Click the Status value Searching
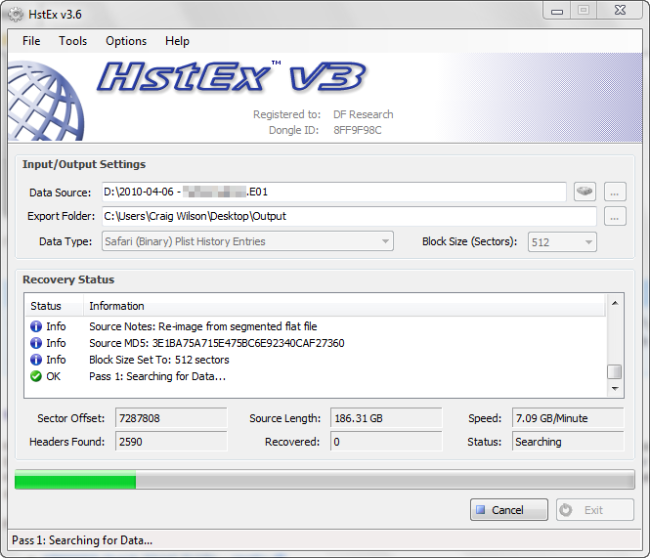The width and height of the screenshot is (650, 558). pos(568,442)
